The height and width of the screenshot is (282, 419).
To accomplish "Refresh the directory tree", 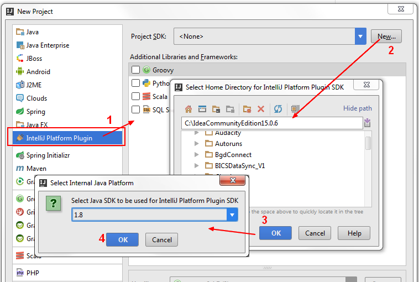I will pos(278,109).
